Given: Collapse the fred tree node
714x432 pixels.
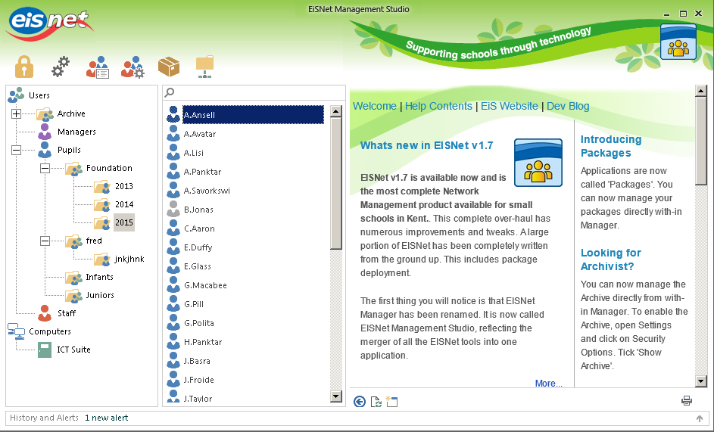Looking at the screenshot, I should click(x=45, y=241).
